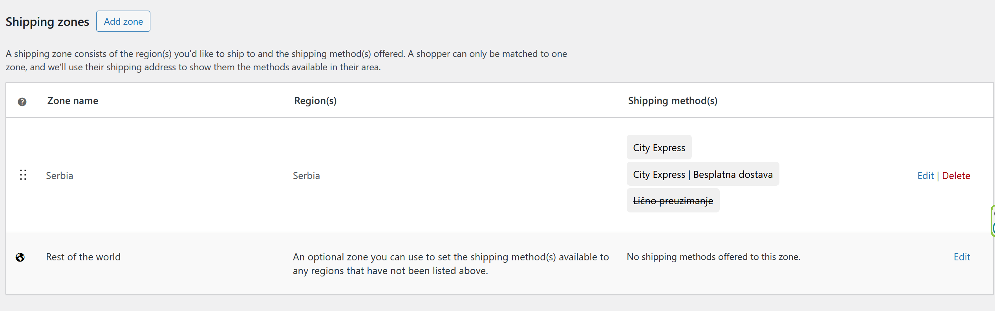Click the Region(s) column header
The image size is (995, 311).
(315, 101)
